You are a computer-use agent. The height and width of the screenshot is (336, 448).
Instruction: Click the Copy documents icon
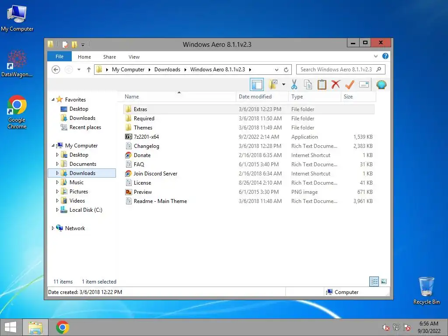308,84
